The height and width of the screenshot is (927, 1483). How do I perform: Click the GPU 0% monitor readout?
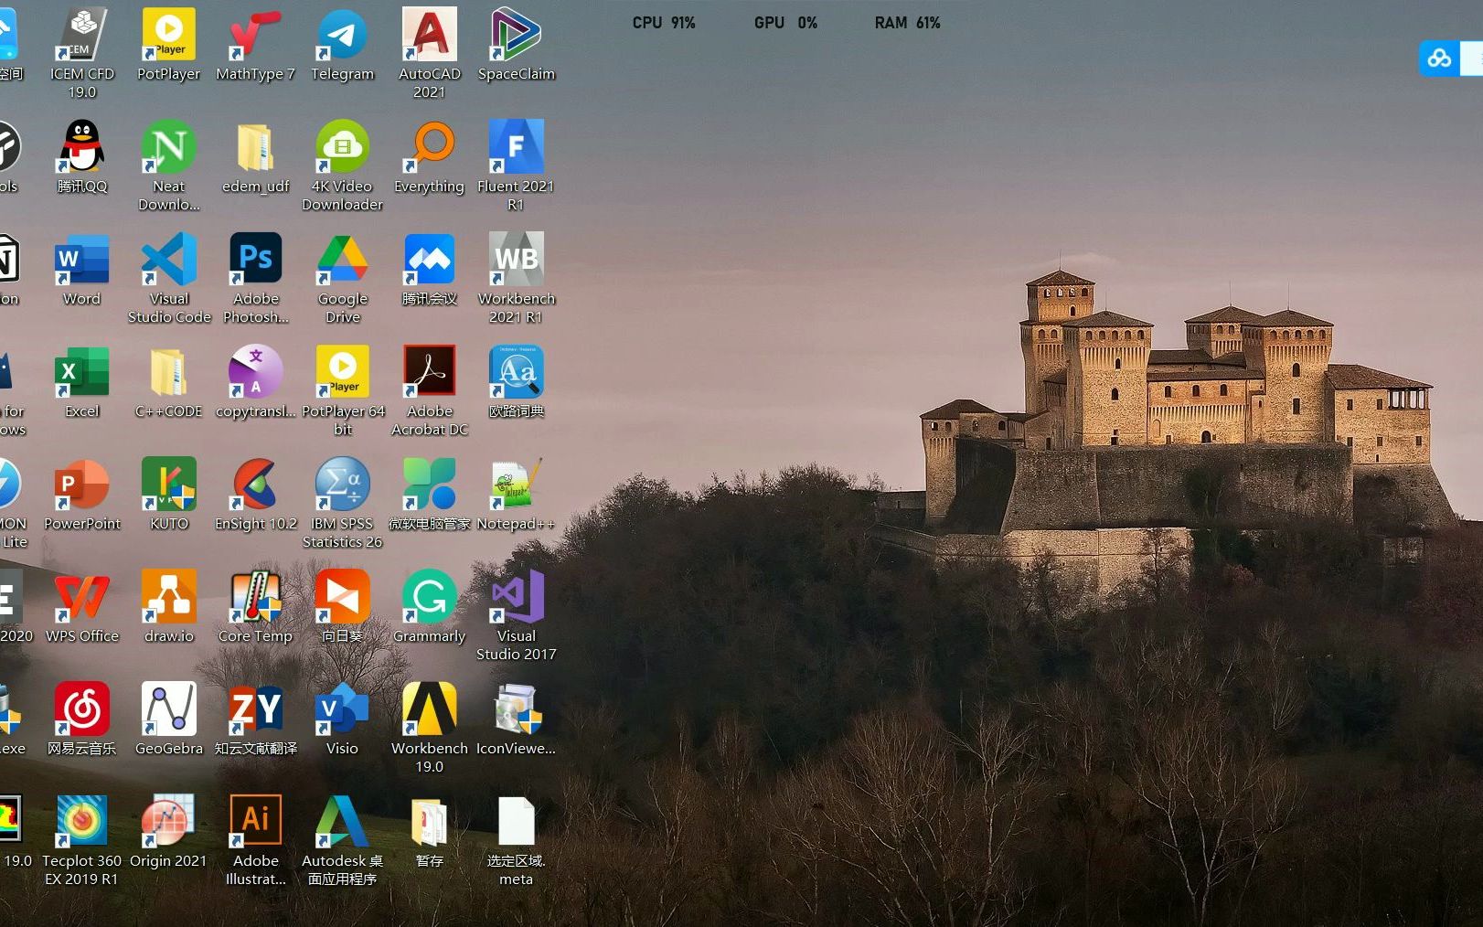(x=785, y=23)
